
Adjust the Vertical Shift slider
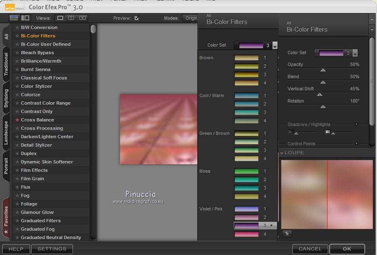(x=319, y=94)
